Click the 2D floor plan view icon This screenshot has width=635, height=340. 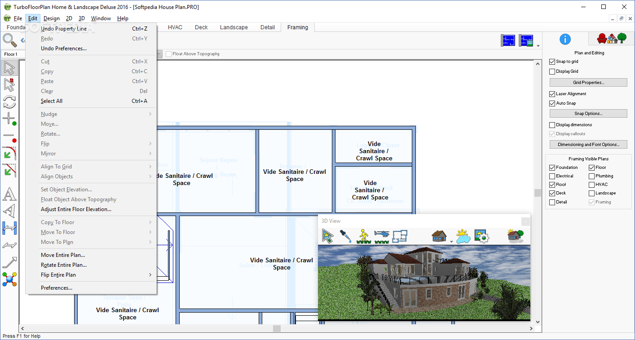point(508,41)
